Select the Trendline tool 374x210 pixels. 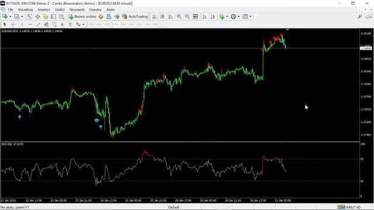[38, 24]
